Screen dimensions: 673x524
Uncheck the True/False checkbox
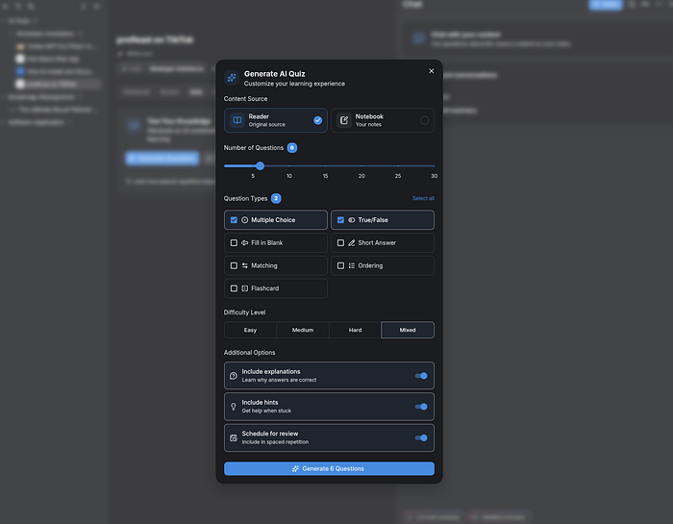[x=340, y=220]
